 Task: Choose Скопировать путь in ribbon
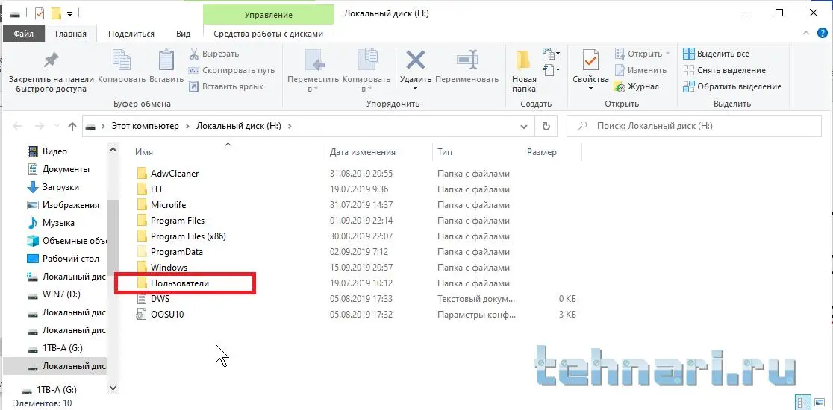[x=232, y=71]
